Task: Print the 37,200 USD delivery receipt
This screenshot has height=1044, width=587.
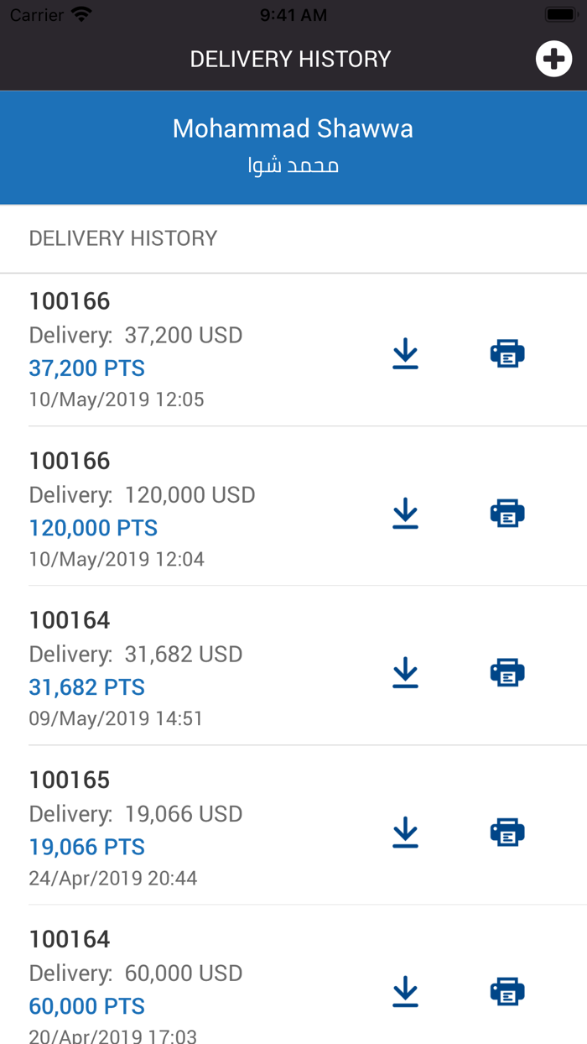Action: click(507, 353)
